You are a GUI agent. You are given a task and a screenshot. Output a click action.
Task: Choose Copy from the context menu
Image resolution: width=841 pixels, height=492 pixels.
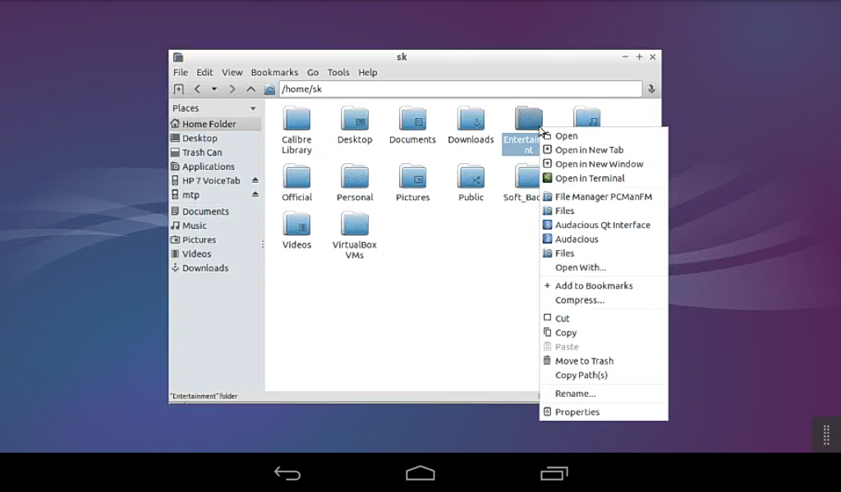point(604,333)
